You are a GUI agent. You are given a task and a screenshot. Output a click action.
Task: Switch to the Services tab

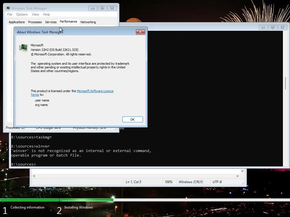tap(51, 22)
